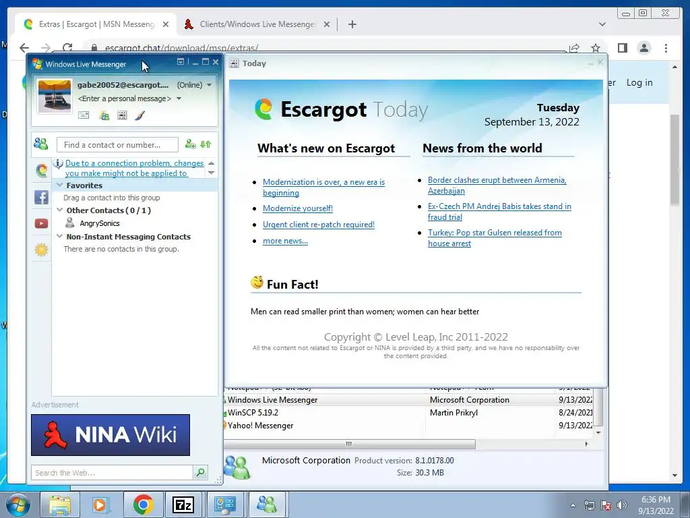
Task: Open the paintbrush color scheme icon
Action: pyautogui.click(x=140, y=115)
